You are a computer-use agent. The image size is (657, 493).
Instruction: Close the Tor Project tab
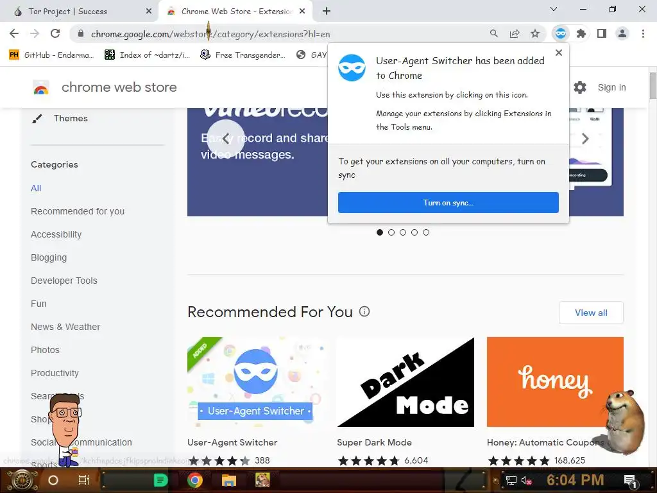click(x=149, y=12)
